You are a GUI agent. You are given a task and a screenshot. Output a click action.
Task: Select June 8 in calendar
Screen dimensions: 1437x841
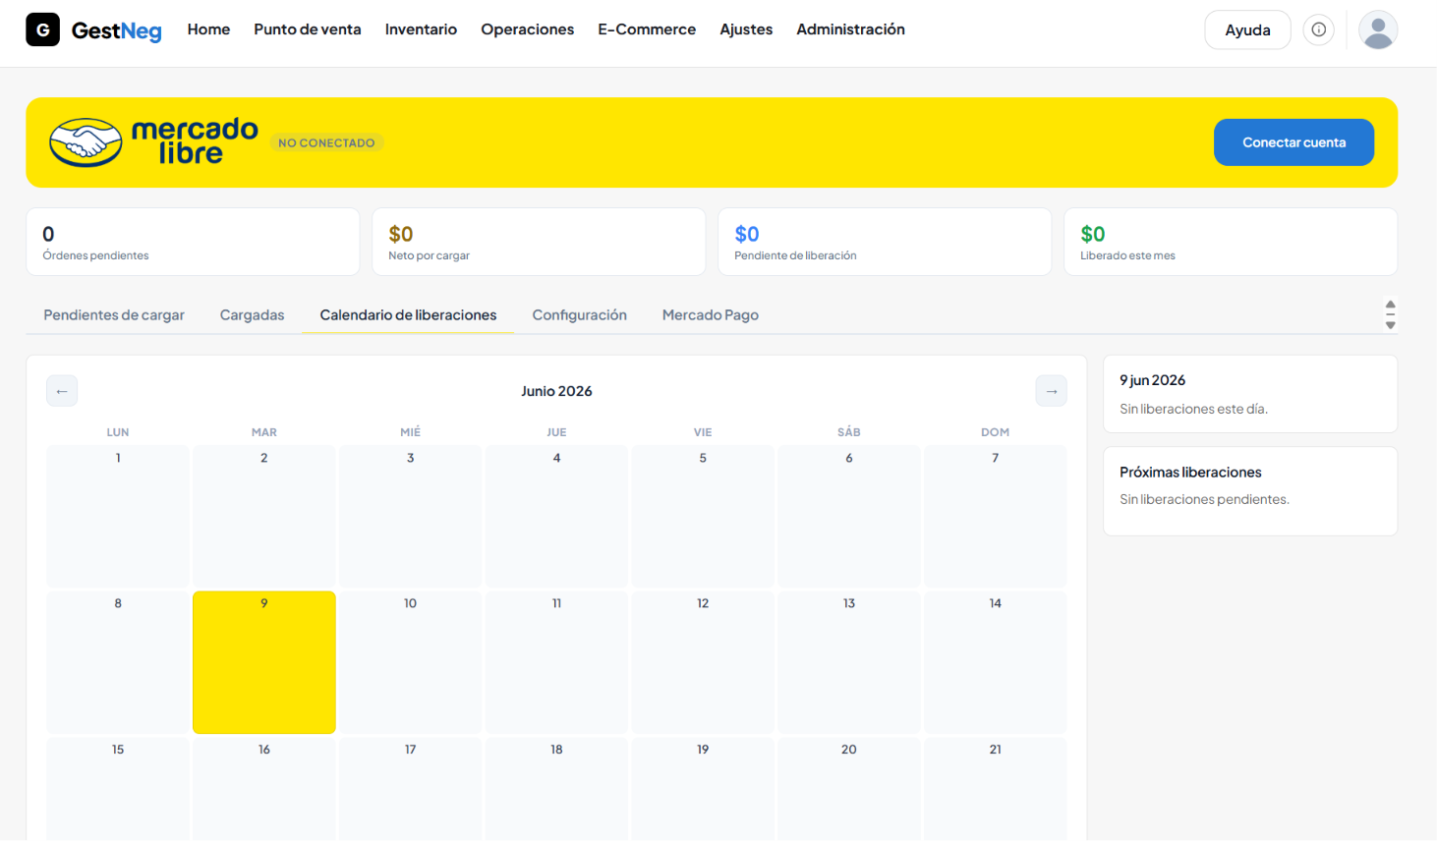118,662
